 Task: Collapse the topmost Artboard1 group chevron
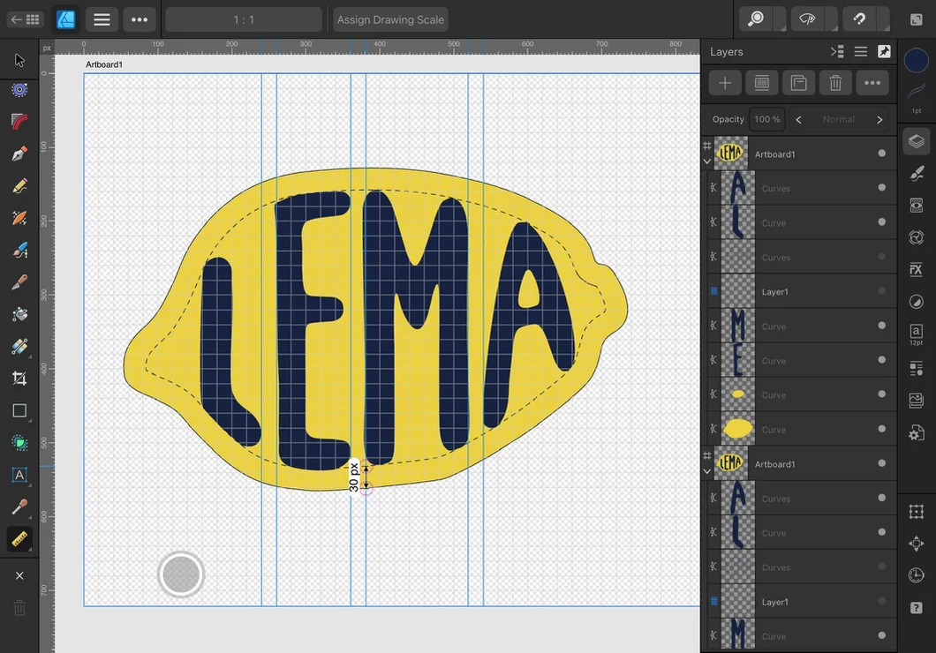(x=707, y=161)
